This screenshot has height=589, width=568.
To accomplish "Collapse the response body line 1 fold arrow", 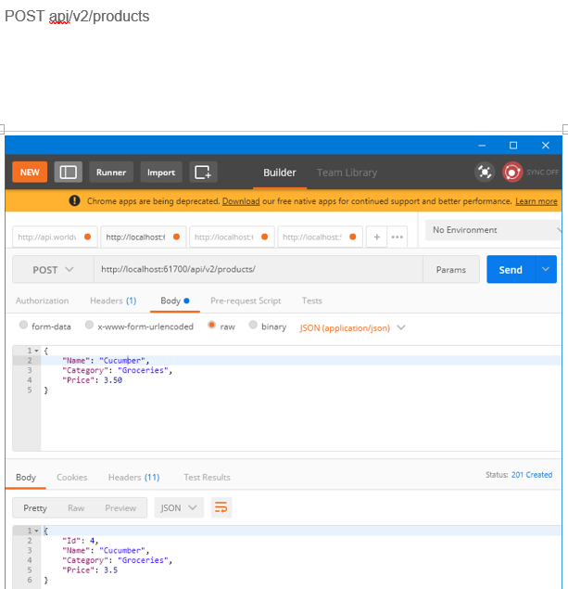I will [x=36, y=531].
